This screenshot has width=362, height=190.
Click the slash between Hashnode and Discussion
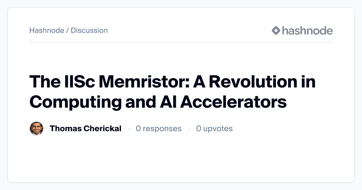pos(68,30)
